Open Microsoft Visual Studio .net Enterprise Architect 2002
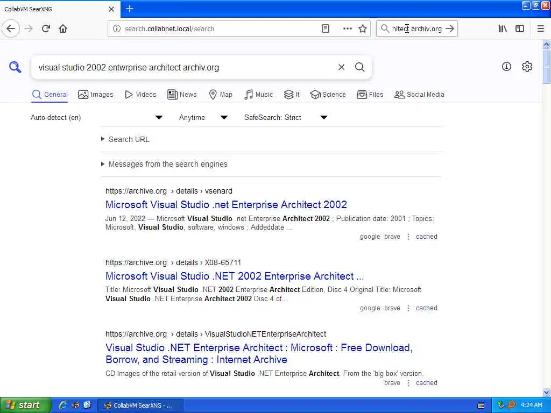 [226, 204]
